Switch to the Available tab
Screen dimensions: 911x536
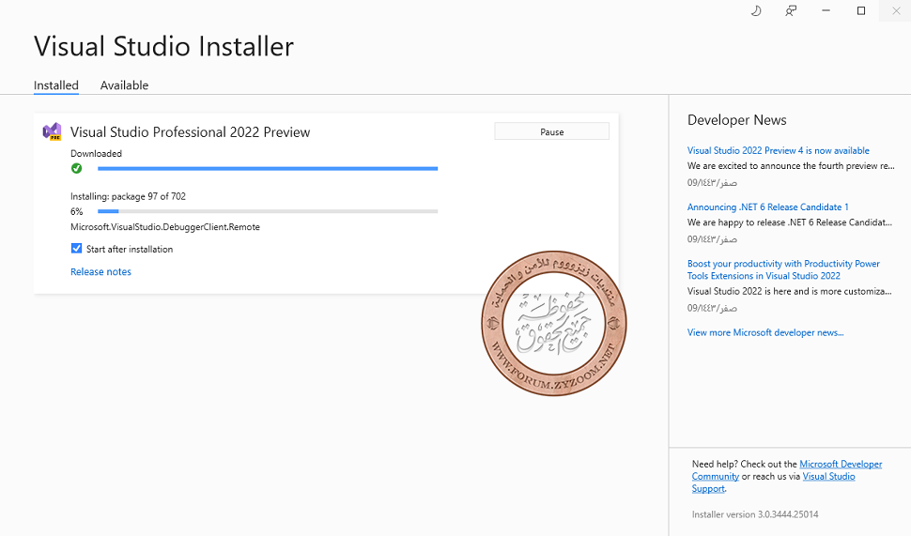[x=124, y=85]
